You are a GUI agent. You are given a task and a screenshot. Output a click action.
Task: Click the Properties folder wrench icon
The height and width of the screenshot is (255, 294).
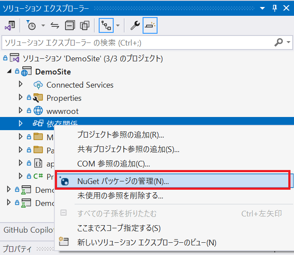coord(38,98)
